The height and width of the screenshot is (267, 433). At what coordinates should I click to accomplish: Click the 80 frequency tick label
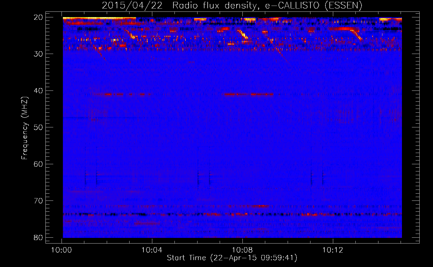coord(39,237)
